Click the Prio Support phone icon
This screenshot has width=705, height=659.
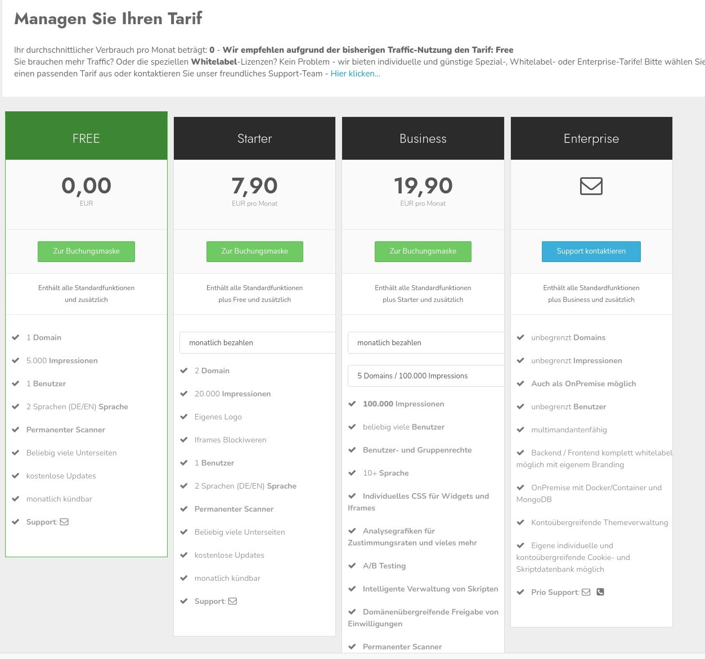pyautogui.click(x=600, y=592)
